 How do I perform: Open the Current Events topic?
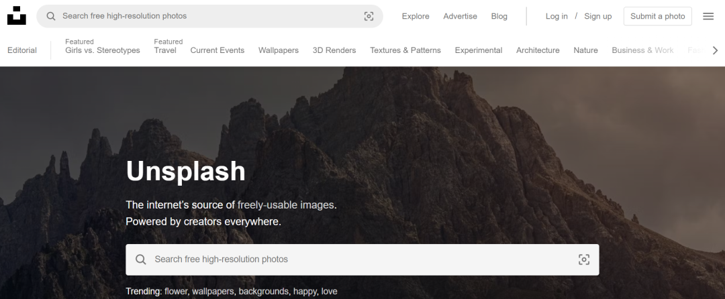click(217, 50)
